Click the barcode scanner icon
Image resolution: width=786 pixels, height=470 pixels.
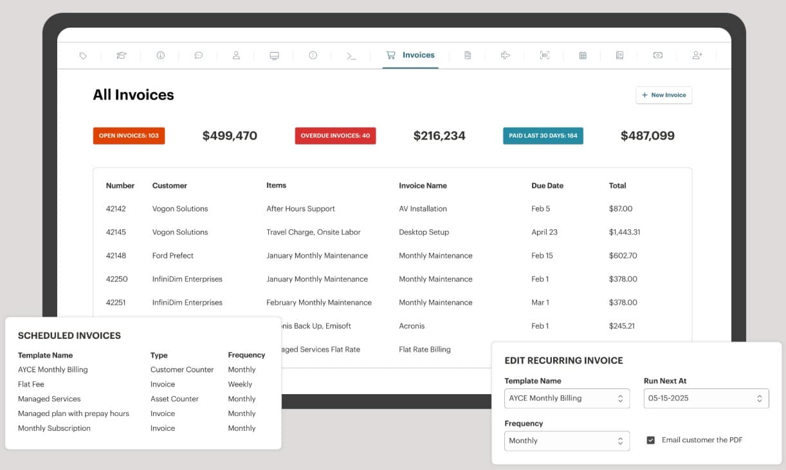545,56
